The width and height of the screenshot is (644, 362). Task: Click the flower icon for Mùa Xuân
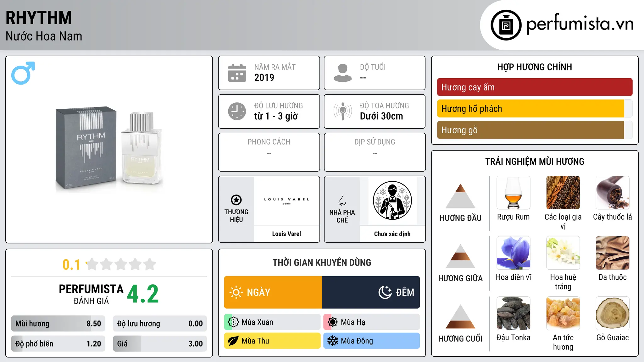(233, 322)
